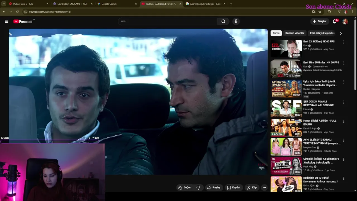Start voice search with the microphone
The image size is (357, 201).
click(x=236, y=21)
